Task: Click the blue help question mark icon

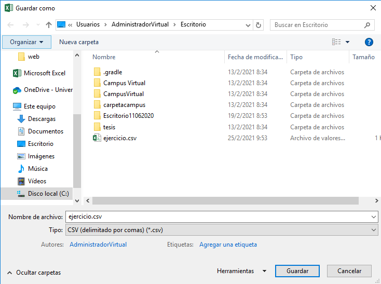Action: 369,42
